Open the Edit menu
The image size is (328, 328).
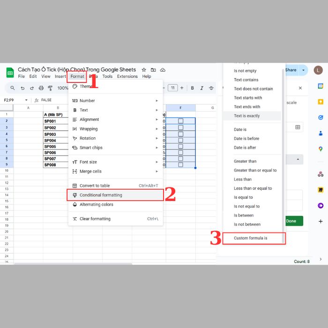coord(33,76)
